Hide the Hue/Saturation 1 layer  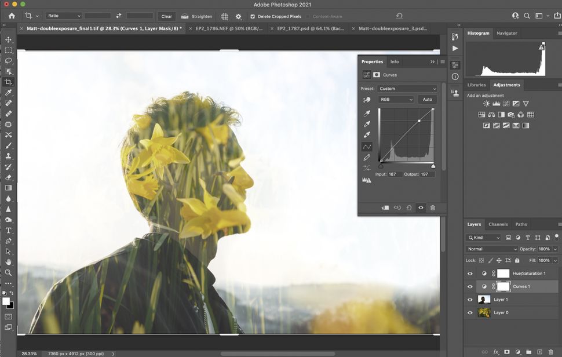pyautogui.click(x=470, y=274)
